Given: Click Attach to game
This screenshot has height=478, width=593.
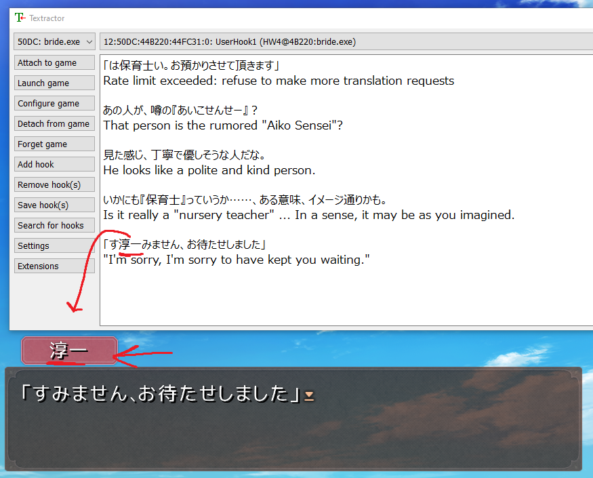Looking at the screenshot, I should pos(54,62).
